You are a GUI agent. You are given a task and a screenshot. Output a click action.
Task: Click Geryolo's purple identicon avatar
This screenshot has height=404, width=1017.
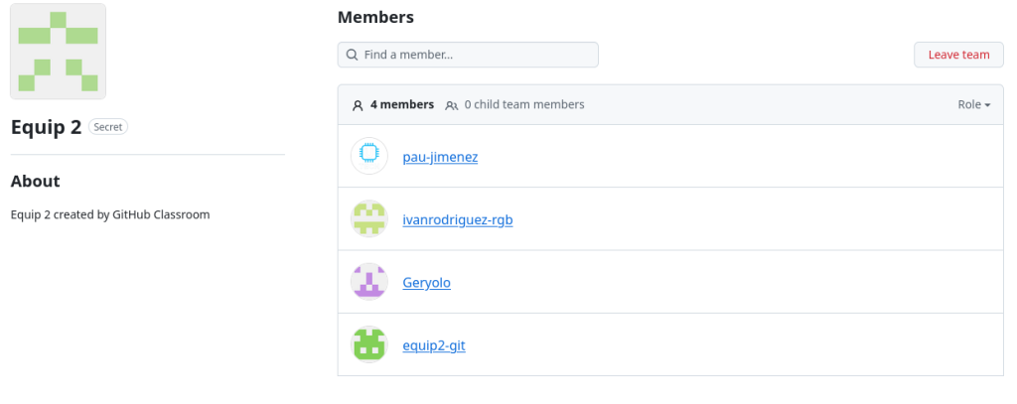pyautogui.click(x=369, y=282)
